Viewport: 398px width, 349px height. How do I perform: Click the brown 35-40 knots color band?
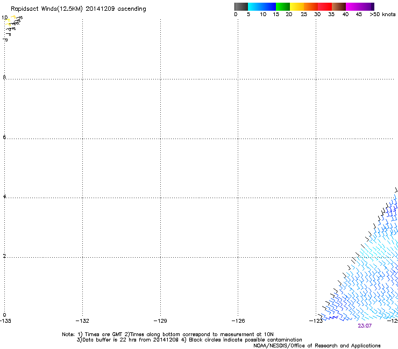[x=339, y=6]
